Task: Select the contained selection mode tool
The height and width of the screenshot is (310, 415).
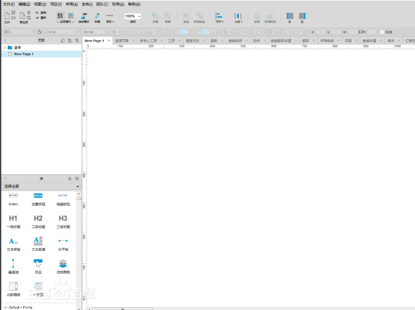Action: click(70, 16)
